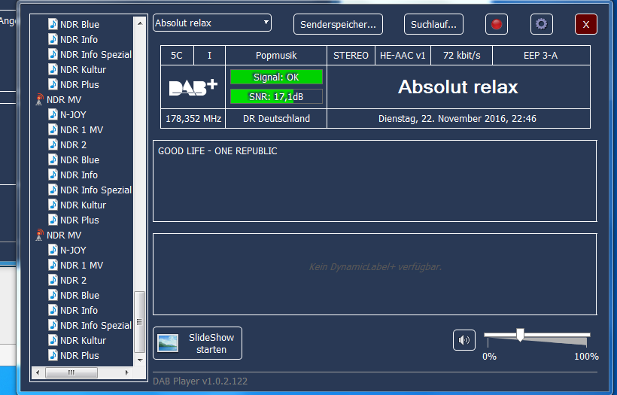This screenshot has height=395, width=617.
Task: Open settings via the gear icon
Action: pos(541,24)
